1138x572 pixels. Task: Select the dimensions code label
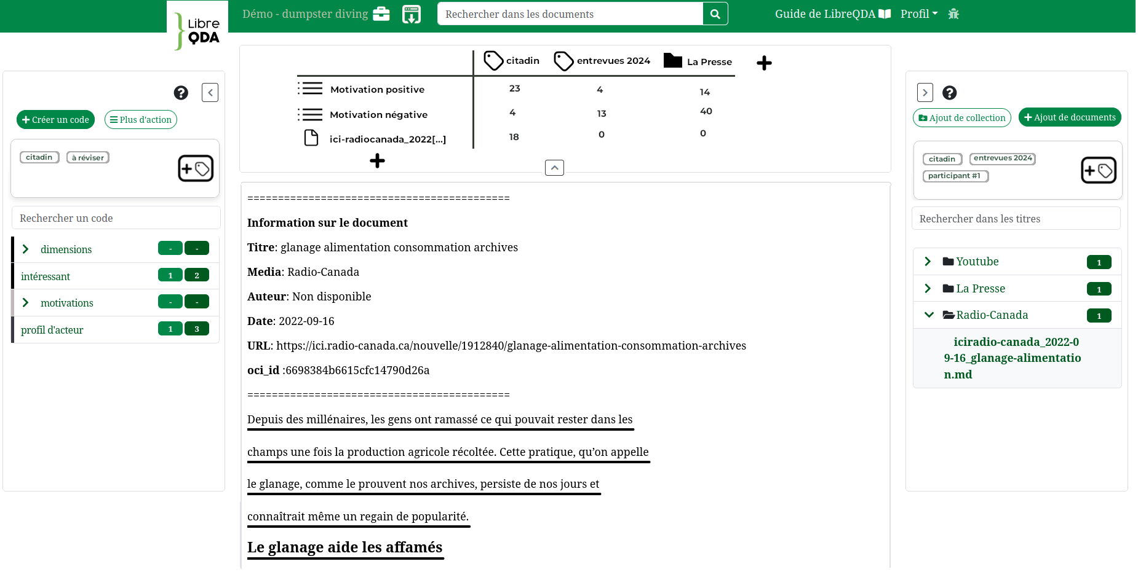coord(66,249)
